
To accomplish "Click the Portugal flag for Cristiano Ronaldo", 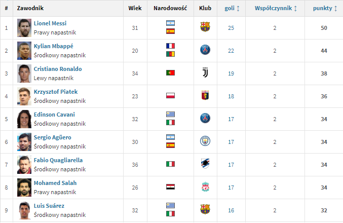I will 170,72.
